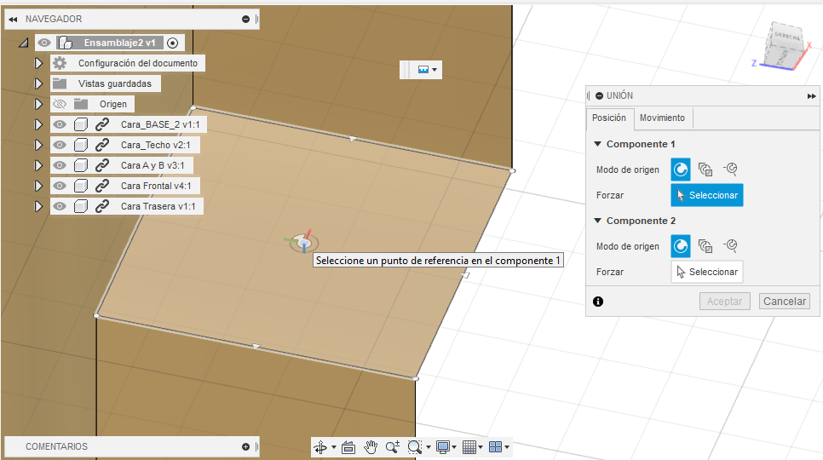Expand Cara Trasera v1:1 node
823x460 pixels.
38,206
